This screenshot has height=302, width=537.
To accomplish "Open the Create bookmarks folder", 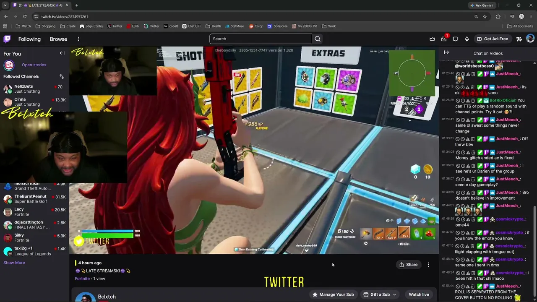I will pos(68,26).
